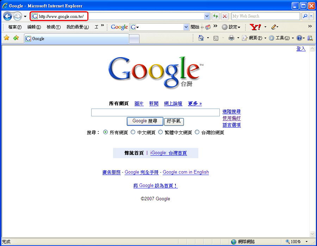Click the site favicon in the address bar

click(x=35, y=16)
